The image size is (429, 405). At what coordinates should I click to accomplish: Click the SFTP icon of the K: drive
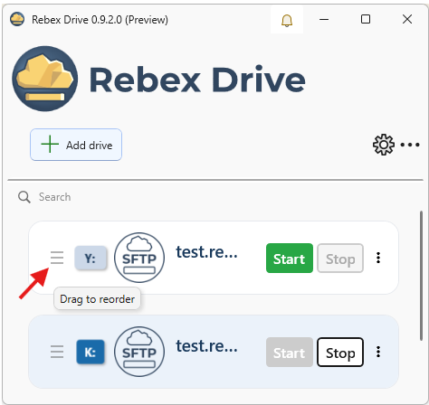(x=139, y=352)
